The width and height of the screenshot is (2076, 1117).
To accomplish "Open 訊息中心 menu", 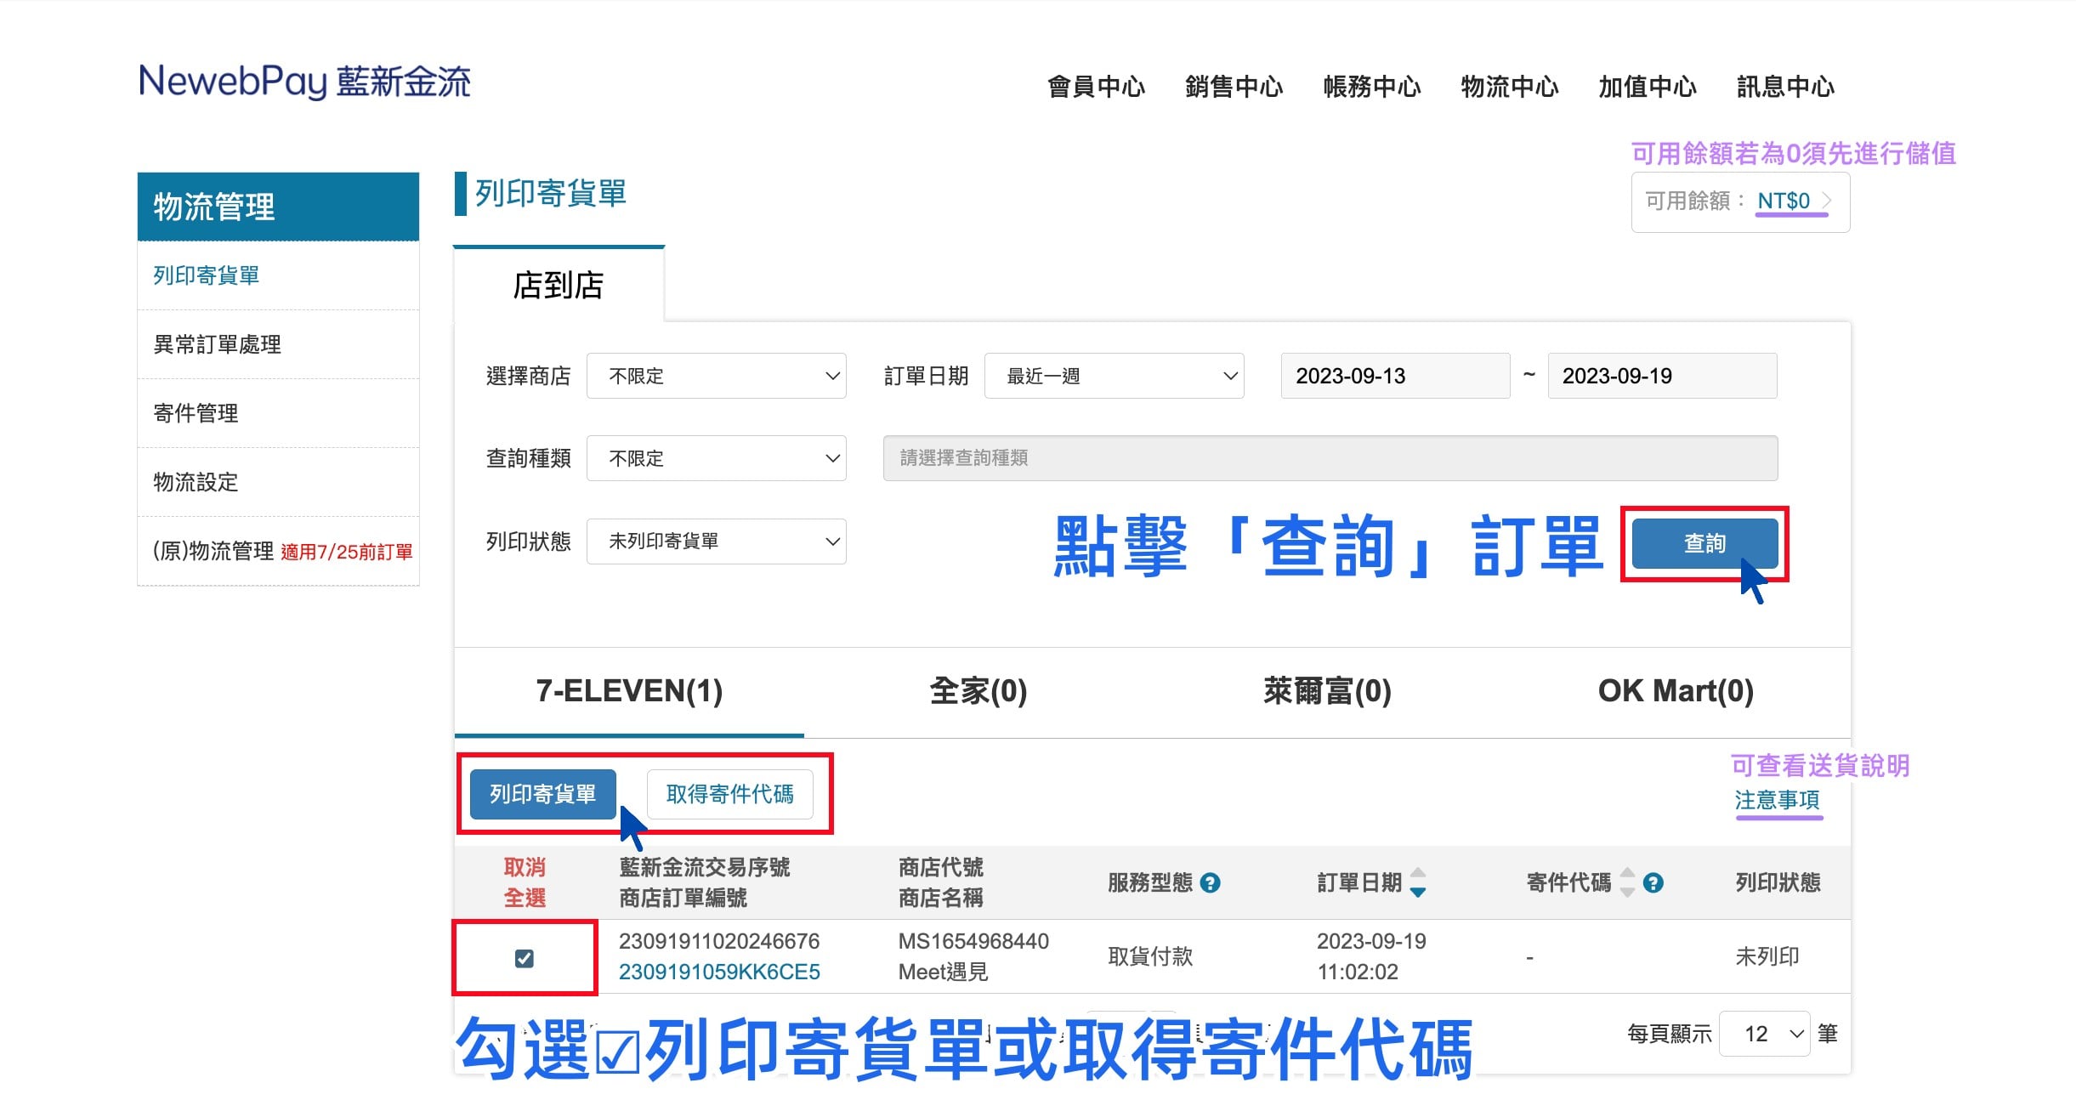I will click(x=1786, y=87).
